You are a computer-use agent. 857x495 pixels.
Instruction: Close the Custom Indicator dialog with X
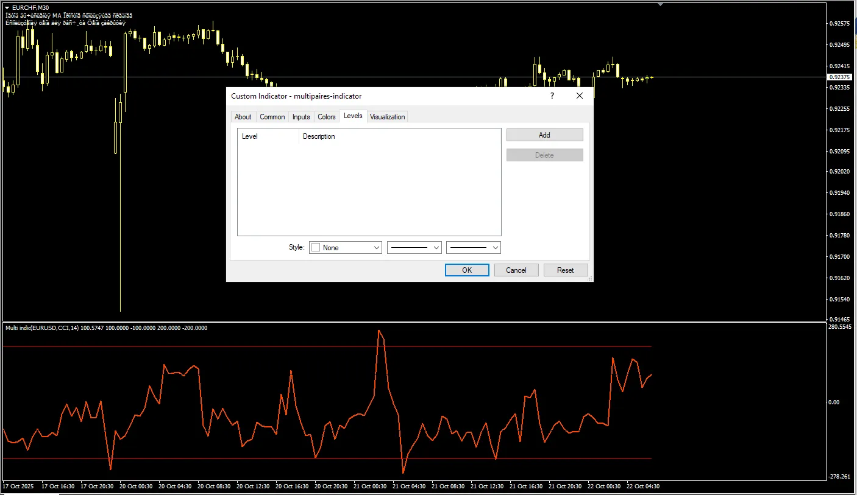[x=580, y=96]
